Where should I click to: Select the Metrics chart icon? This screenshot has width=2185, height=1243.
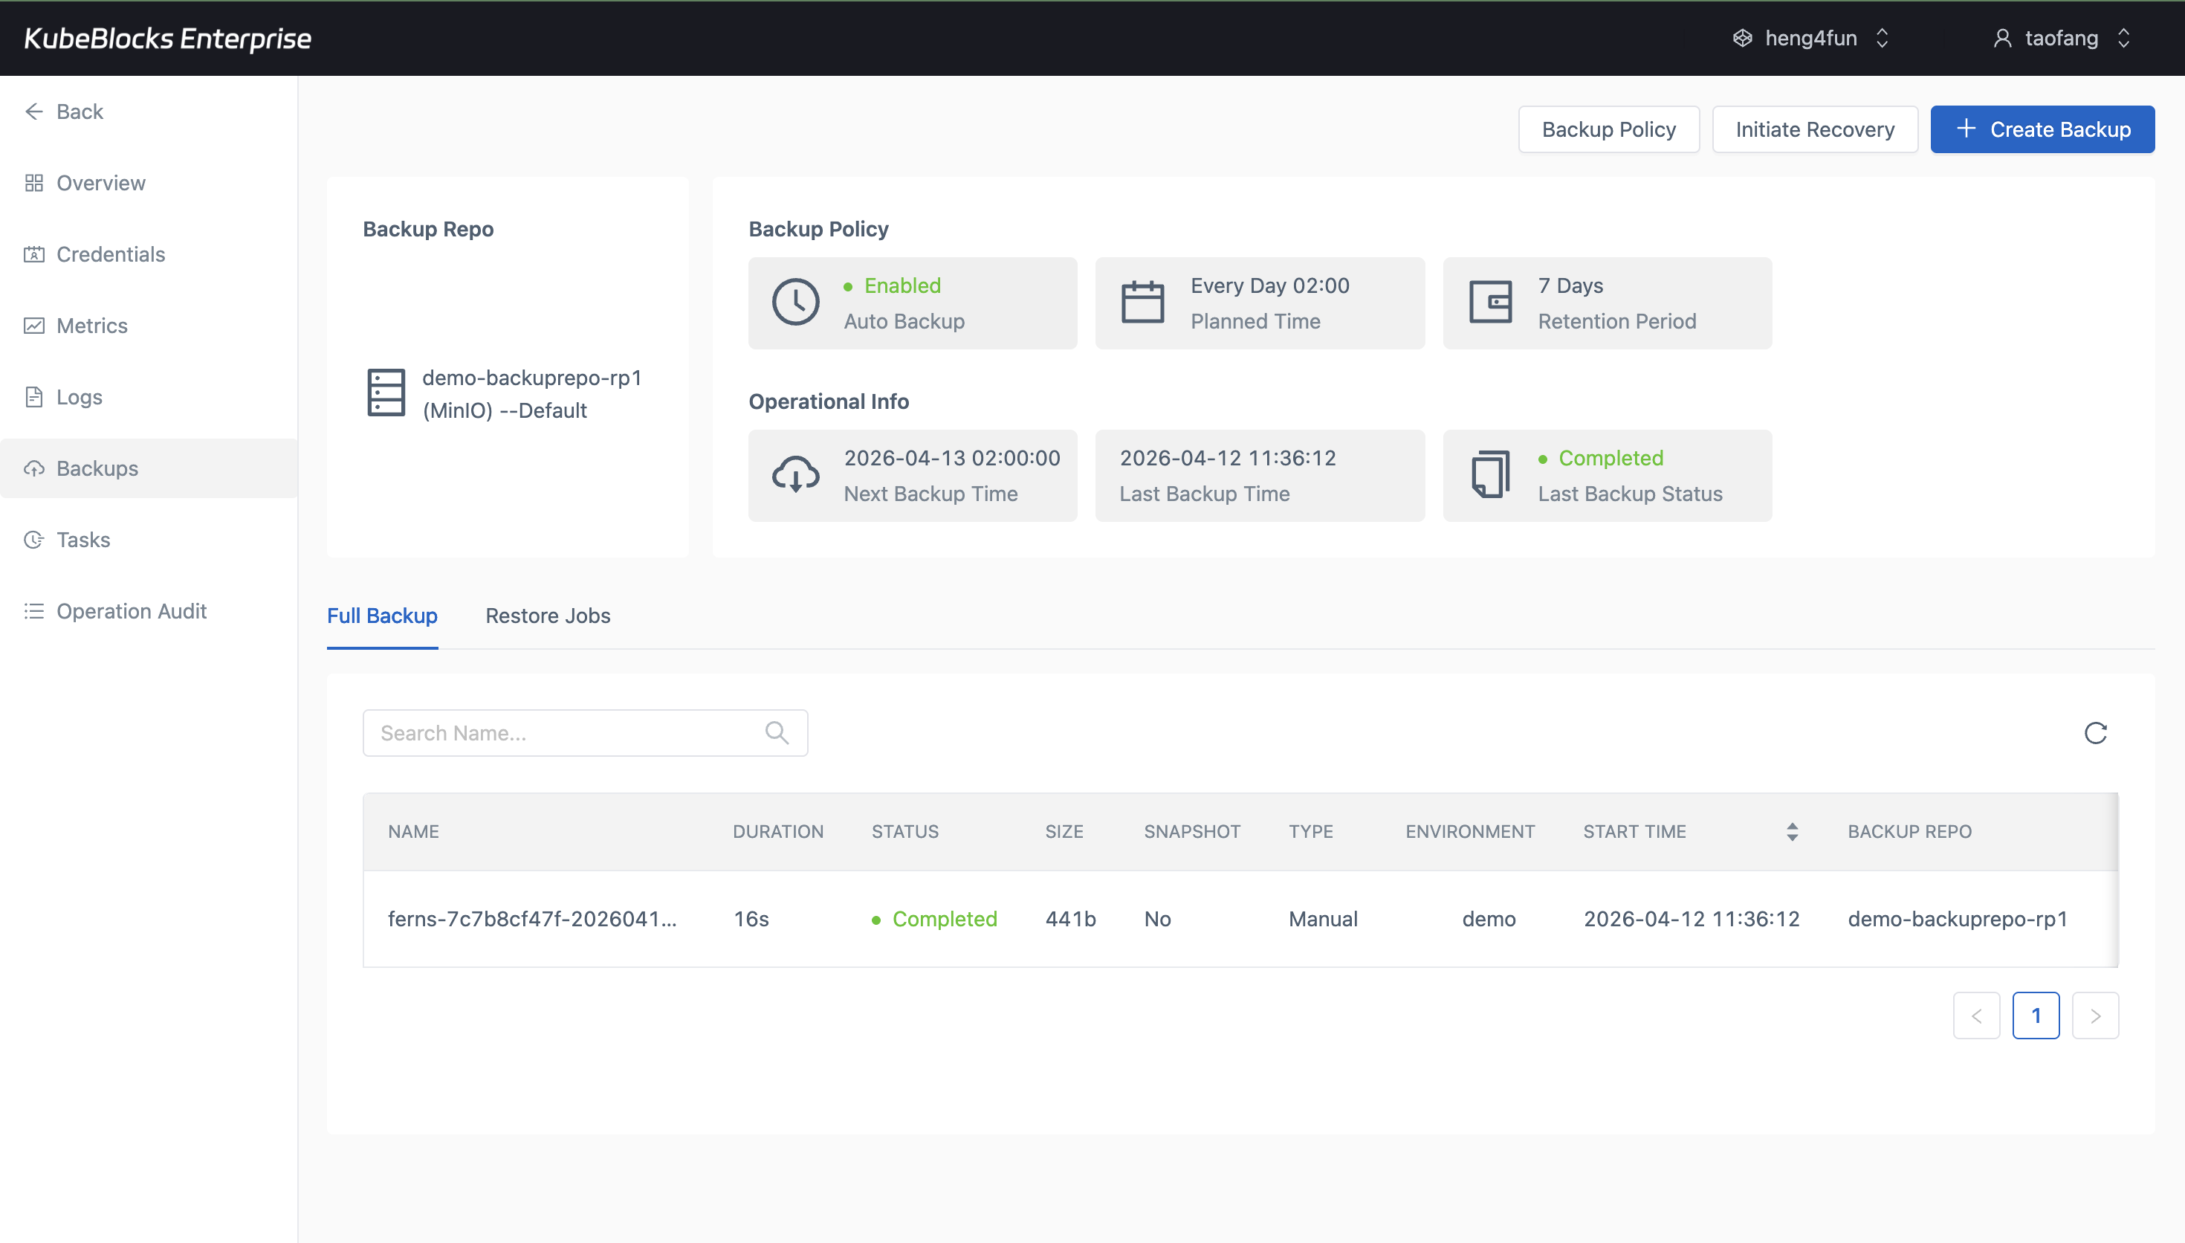(x=33, y=326)
